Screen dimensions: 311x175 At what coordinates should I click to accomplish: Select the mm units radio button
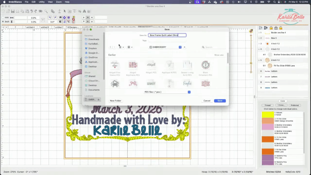[3, 18]
